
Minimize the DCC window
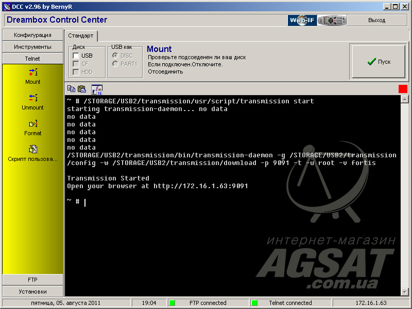coord(386,7)
